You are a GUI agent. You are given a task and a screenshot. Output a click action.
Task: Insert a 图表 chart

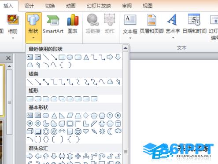coord(73,24)
